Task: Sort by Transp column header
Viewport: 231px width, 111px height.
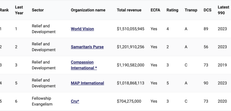Action: 191,10
